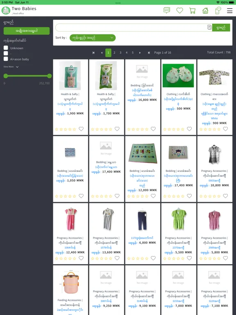This screenshot has height=315, width=236.
Task: Click the price slider minimum handle
Action: pos(6,76)
